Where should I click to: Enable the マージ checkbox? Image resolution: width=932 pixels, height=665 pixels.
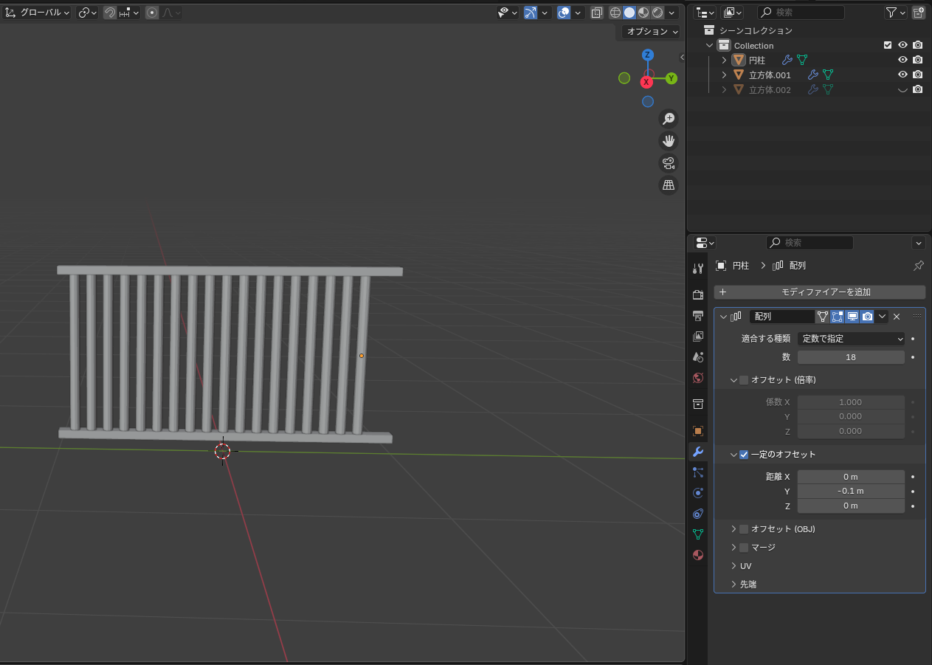744,548
